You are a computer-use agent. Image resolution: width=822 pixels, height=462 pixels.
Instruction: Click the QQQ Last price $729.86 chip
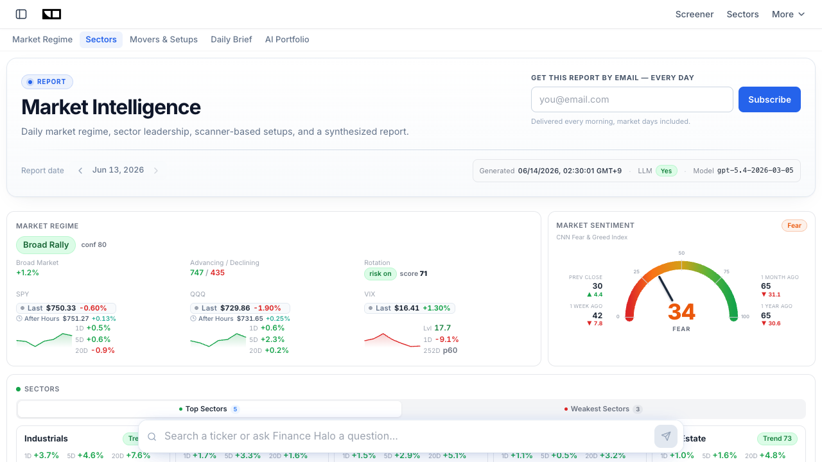[x=240, y=308]
